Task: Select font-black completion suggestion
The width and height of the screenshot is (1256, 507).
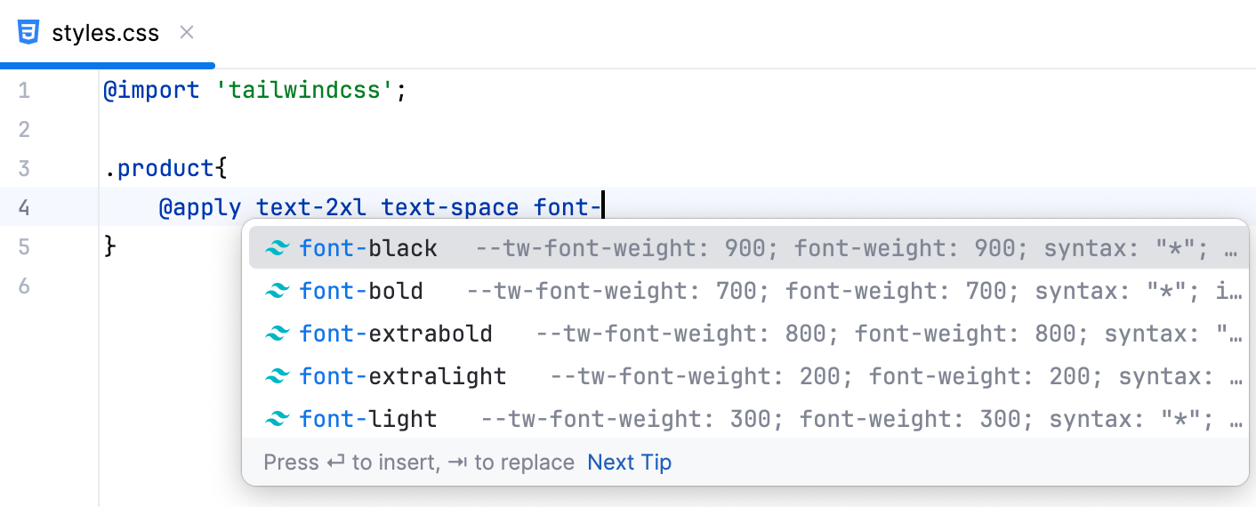Action: click(368, 248)
